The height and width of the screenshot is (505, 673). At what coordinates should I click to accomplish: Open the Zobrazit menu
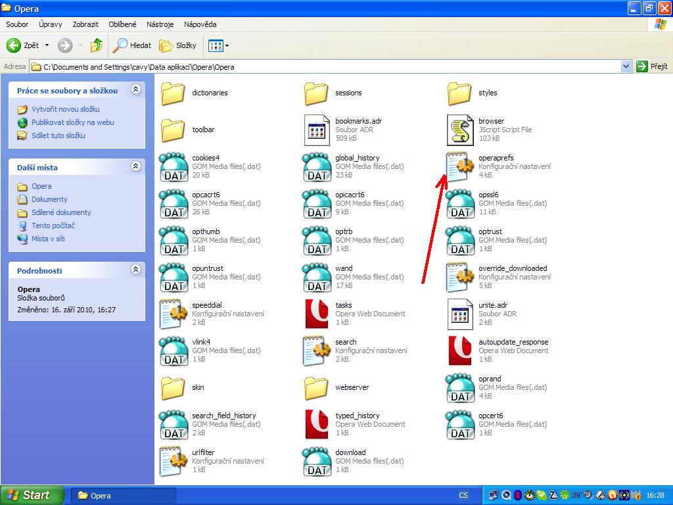coord(85,24)
